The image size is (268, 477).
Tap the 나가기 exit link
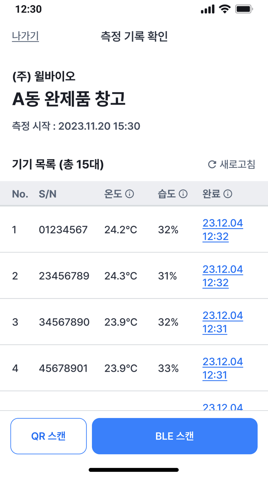(x=25, y=36)
